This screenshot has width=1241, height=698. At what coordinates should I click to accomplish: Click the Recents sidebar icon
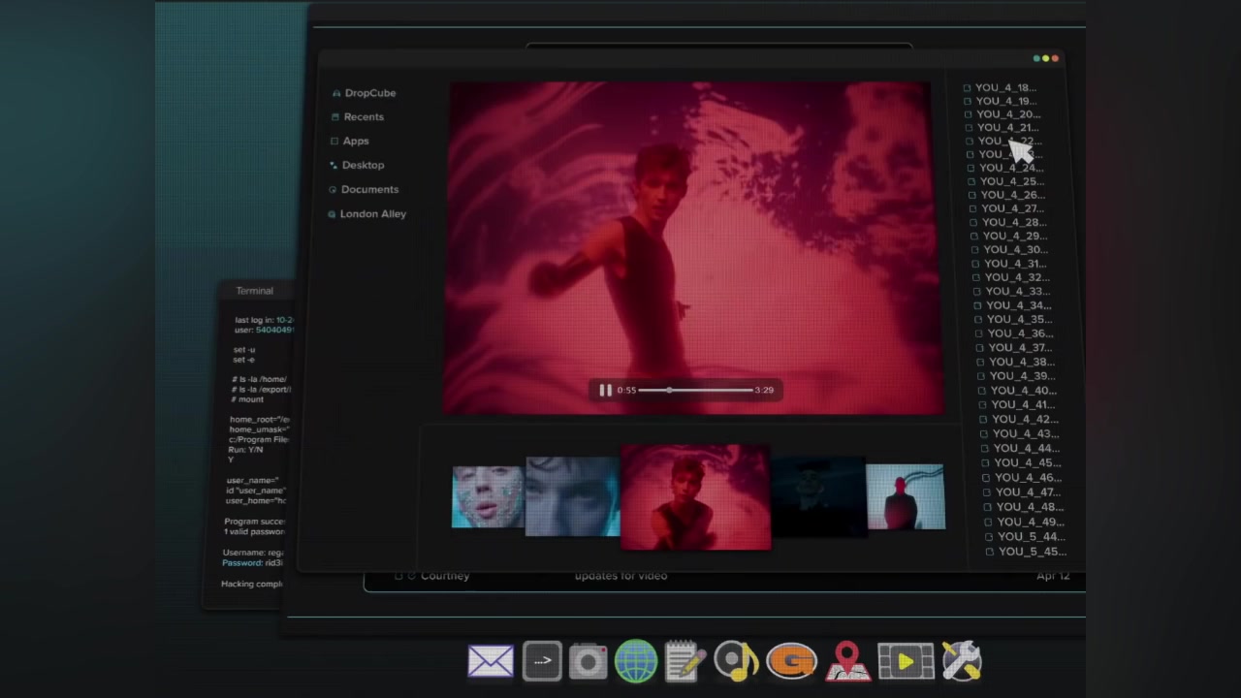tap(335, 116)
